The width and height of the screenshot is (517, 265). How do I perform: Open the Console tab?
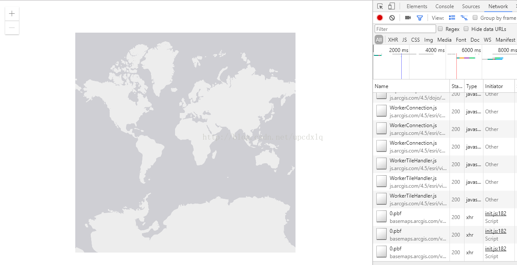(x=444, y=6)
